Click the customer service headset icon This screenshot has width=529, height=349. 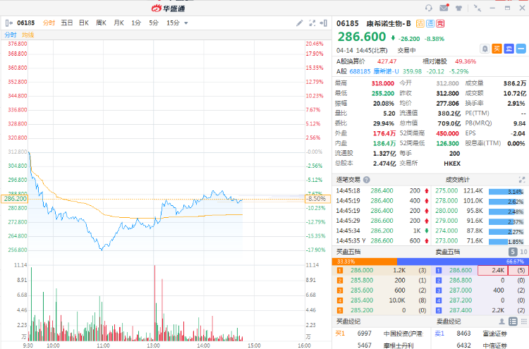pyautogui.click(x=429, y=8)
